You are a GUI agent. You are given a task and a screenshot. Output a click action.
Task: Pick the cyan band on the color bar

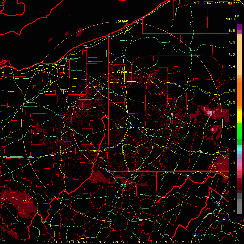[239, 149]
